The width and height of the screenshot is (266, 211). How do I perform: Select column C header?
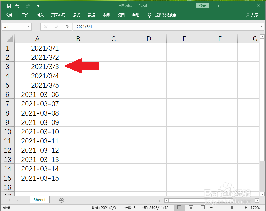coord(114,39)
